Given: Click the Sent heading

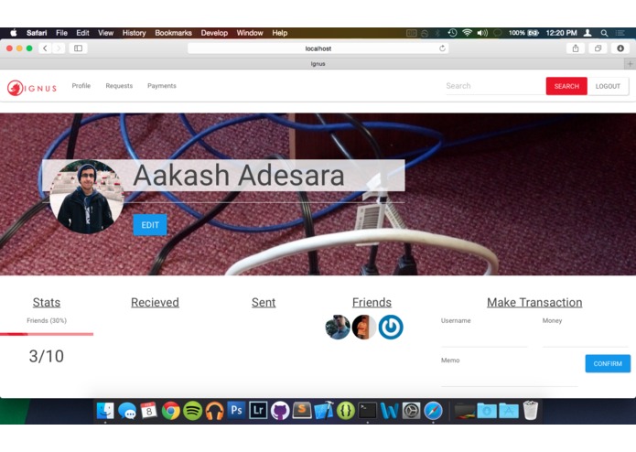Looking at the screenshot, I should coord(264,303).
